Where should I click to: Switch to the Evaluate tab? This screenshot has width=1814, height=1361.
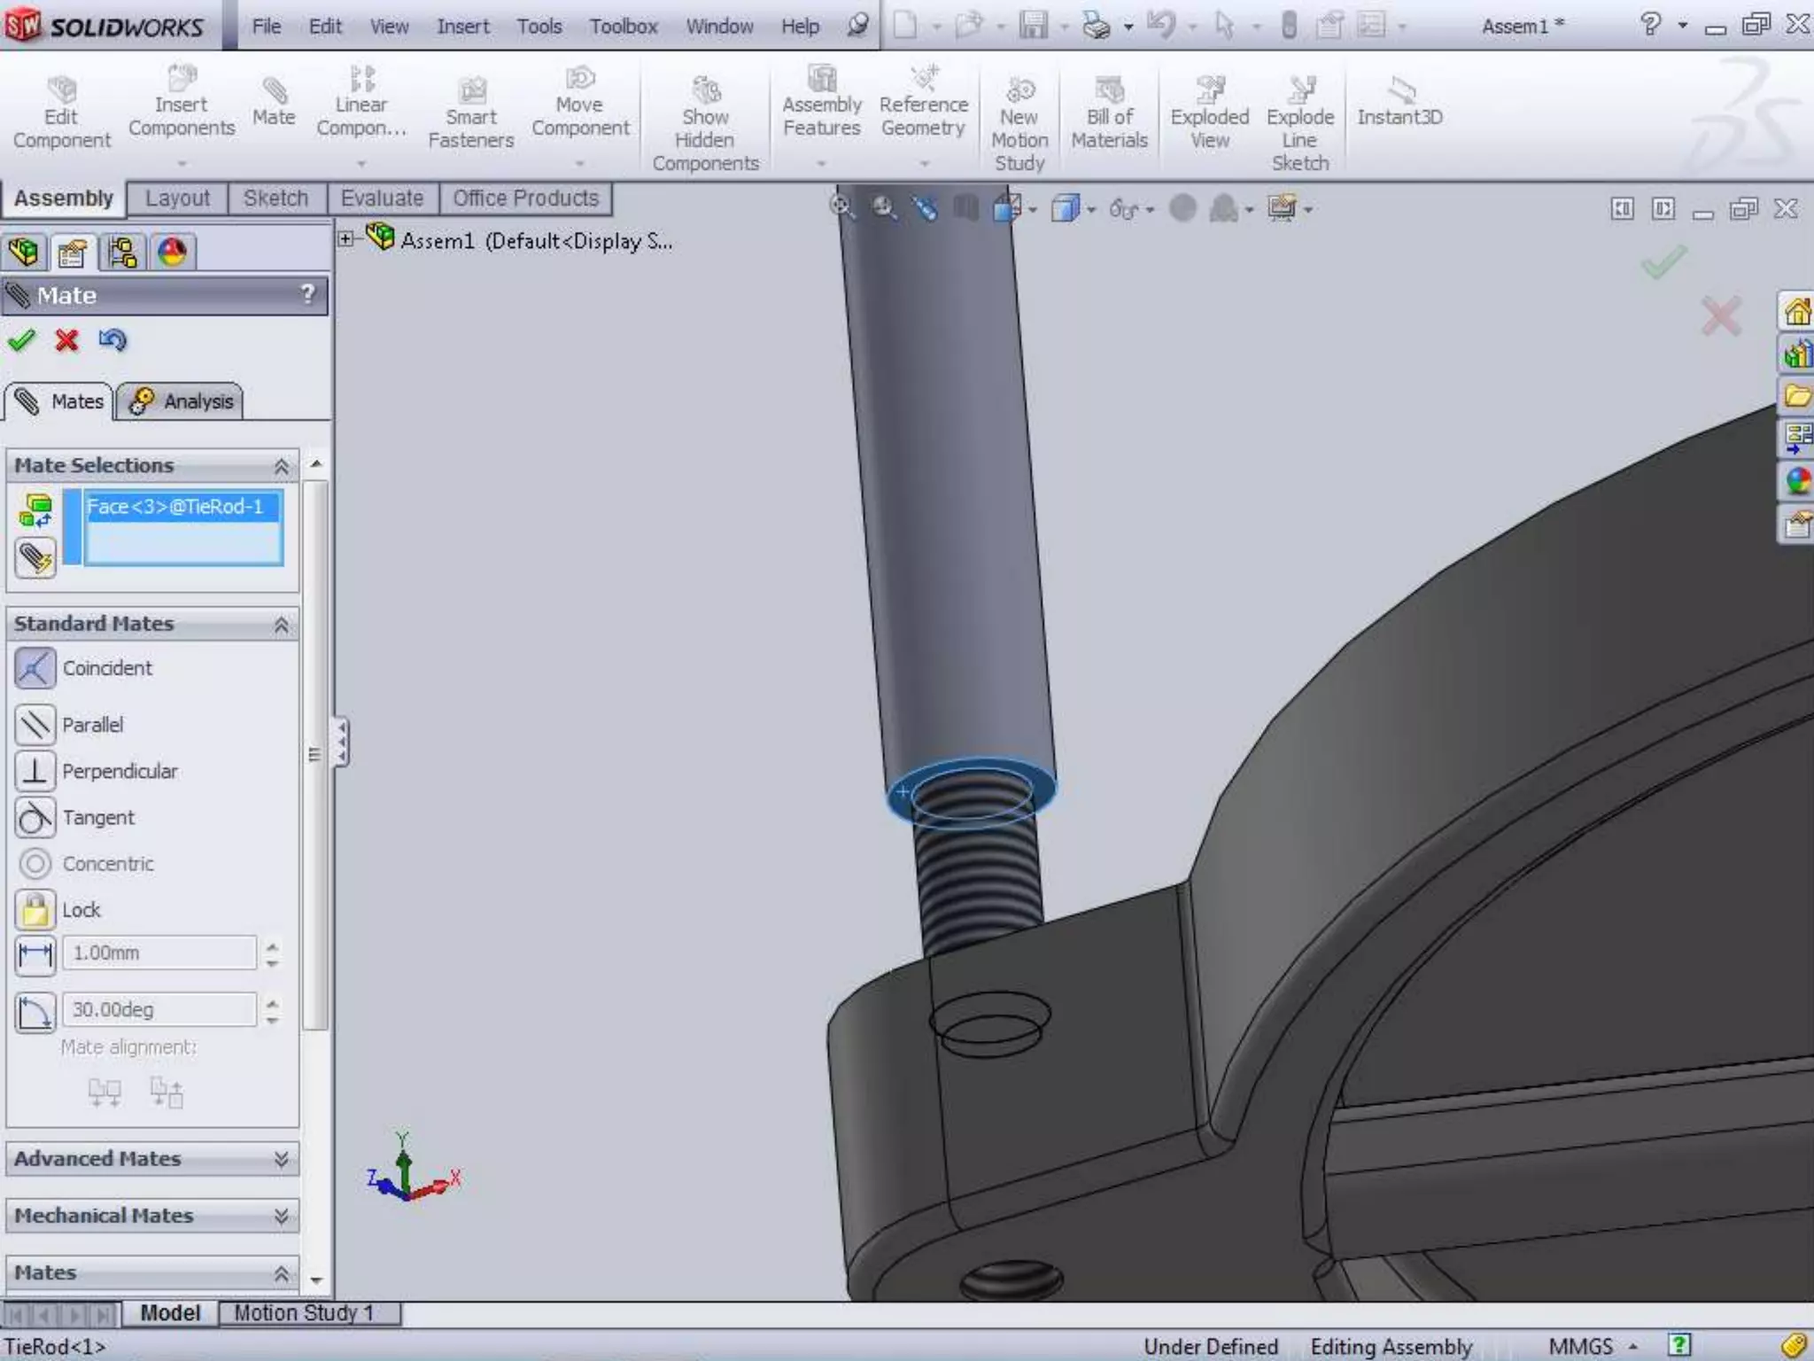382,198
